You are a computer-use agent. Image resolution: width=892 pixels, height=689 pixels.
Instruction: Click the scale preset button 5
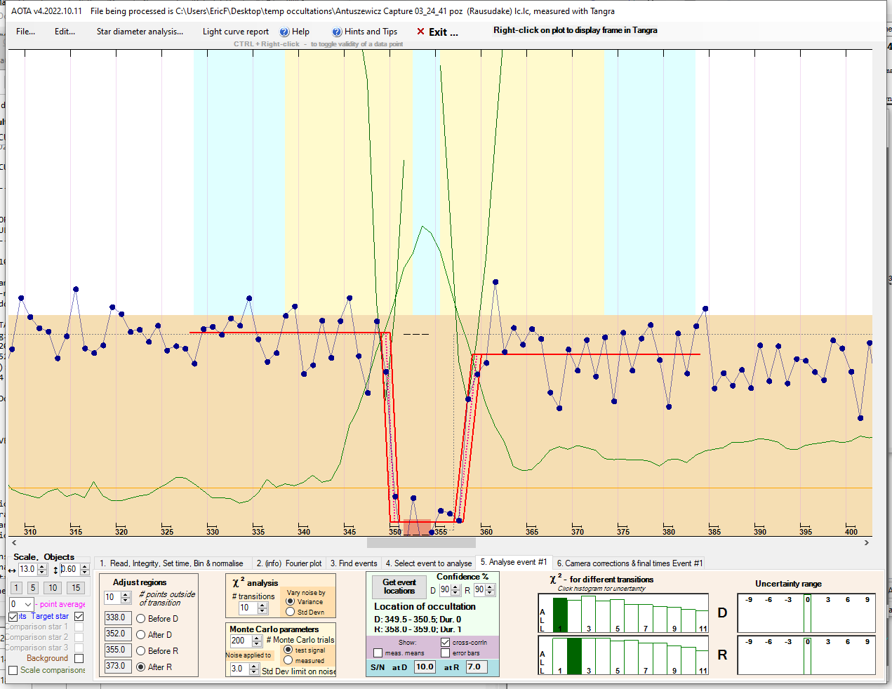point(32,588)
